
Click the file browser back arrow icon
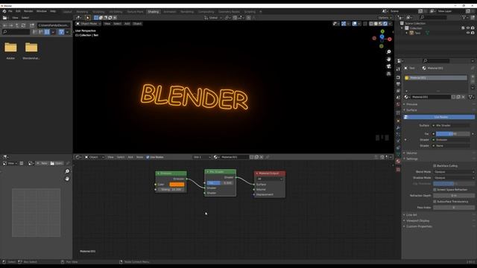click(x=5, y=25)
